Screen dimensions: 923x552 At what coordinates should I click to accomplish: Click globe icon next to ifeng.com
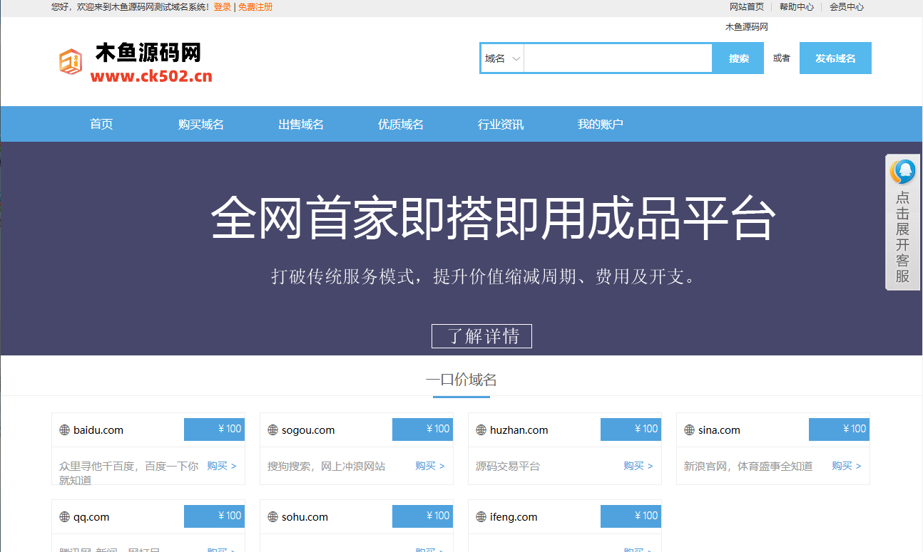(x=481, y=517)
